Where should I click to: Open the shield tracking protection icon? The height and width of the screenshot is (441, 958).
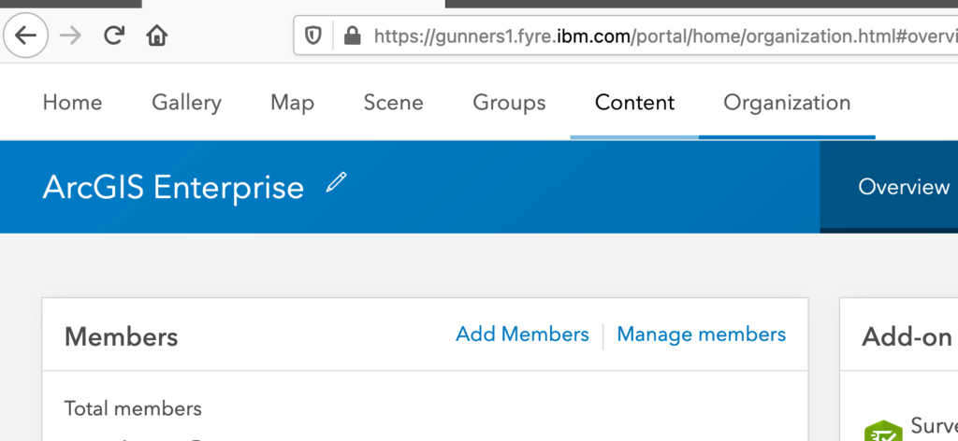312,36
